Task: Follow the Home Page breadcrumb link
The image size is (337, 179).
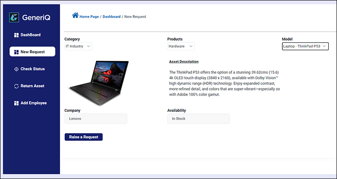Action: (89, 16)
